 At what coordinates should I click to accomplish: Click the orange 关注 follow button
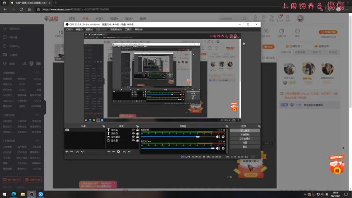point(268,47)
